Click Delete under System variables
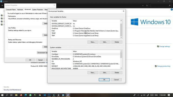The width and height of the screenshot is (173, 97). 117,72
